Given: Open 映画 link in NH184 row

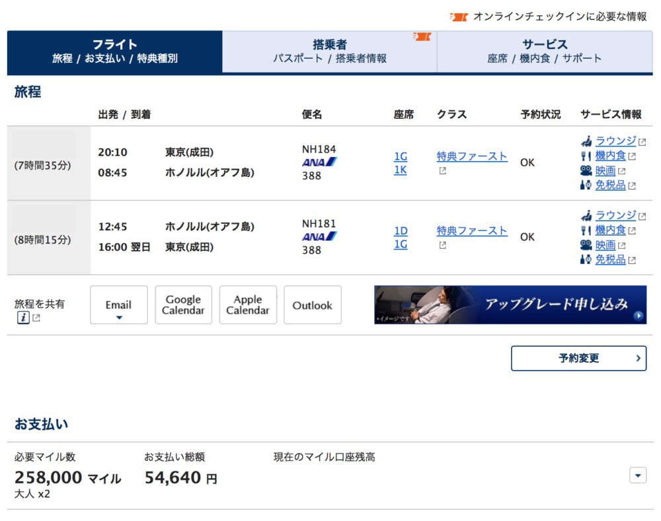Looking at the screenshot, I should click(x=605, y=170).
